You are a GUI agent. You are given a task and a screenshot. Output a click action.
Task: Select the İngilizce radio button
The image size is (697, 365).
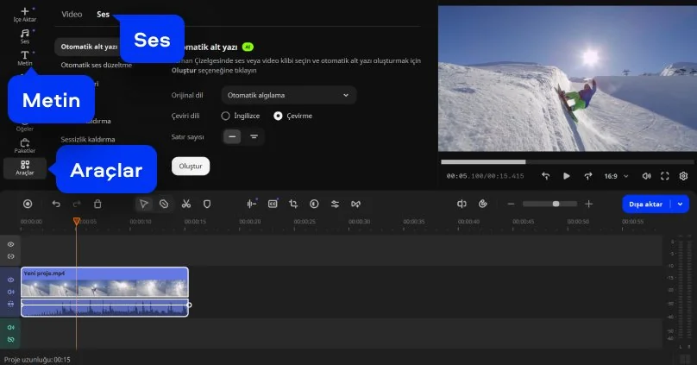tap(226, 116)
